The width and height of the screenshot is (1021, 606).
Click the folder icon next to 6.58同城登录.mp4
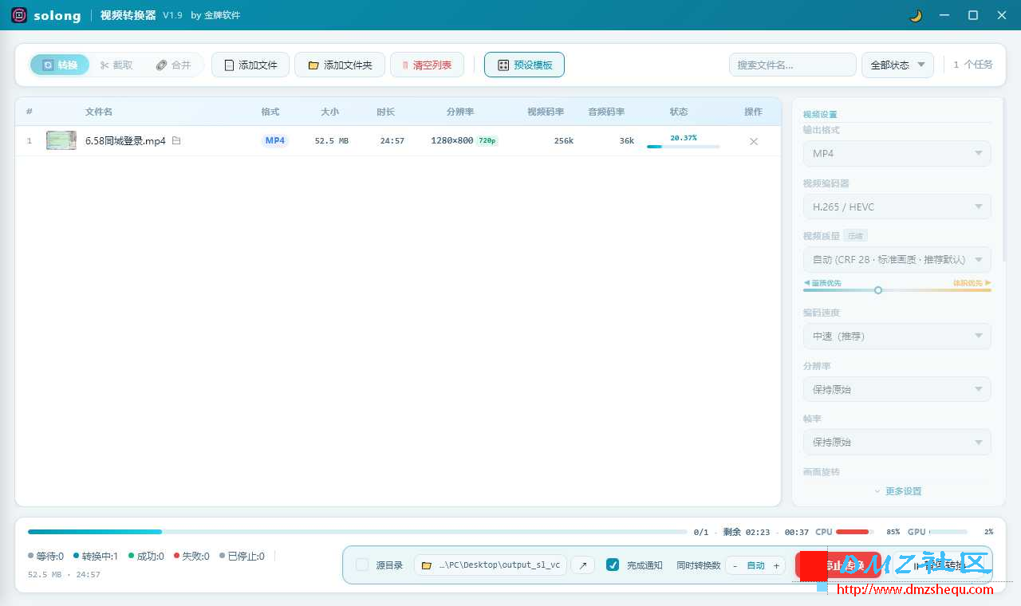click(176, 141)
